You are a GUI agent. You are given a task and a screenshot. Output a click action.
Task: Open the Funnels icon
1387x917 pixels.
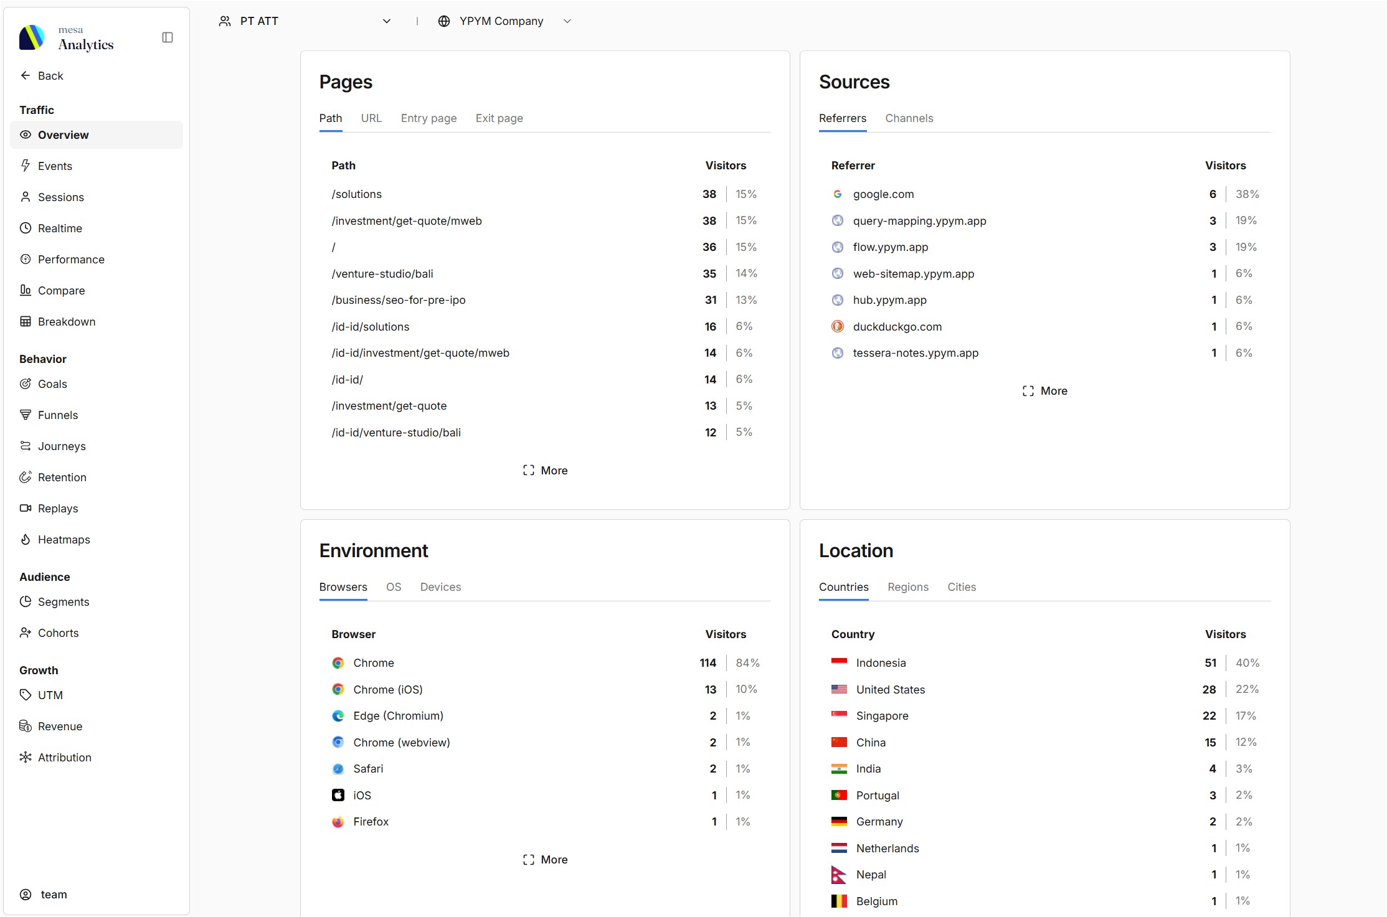(x=26, y=415)
